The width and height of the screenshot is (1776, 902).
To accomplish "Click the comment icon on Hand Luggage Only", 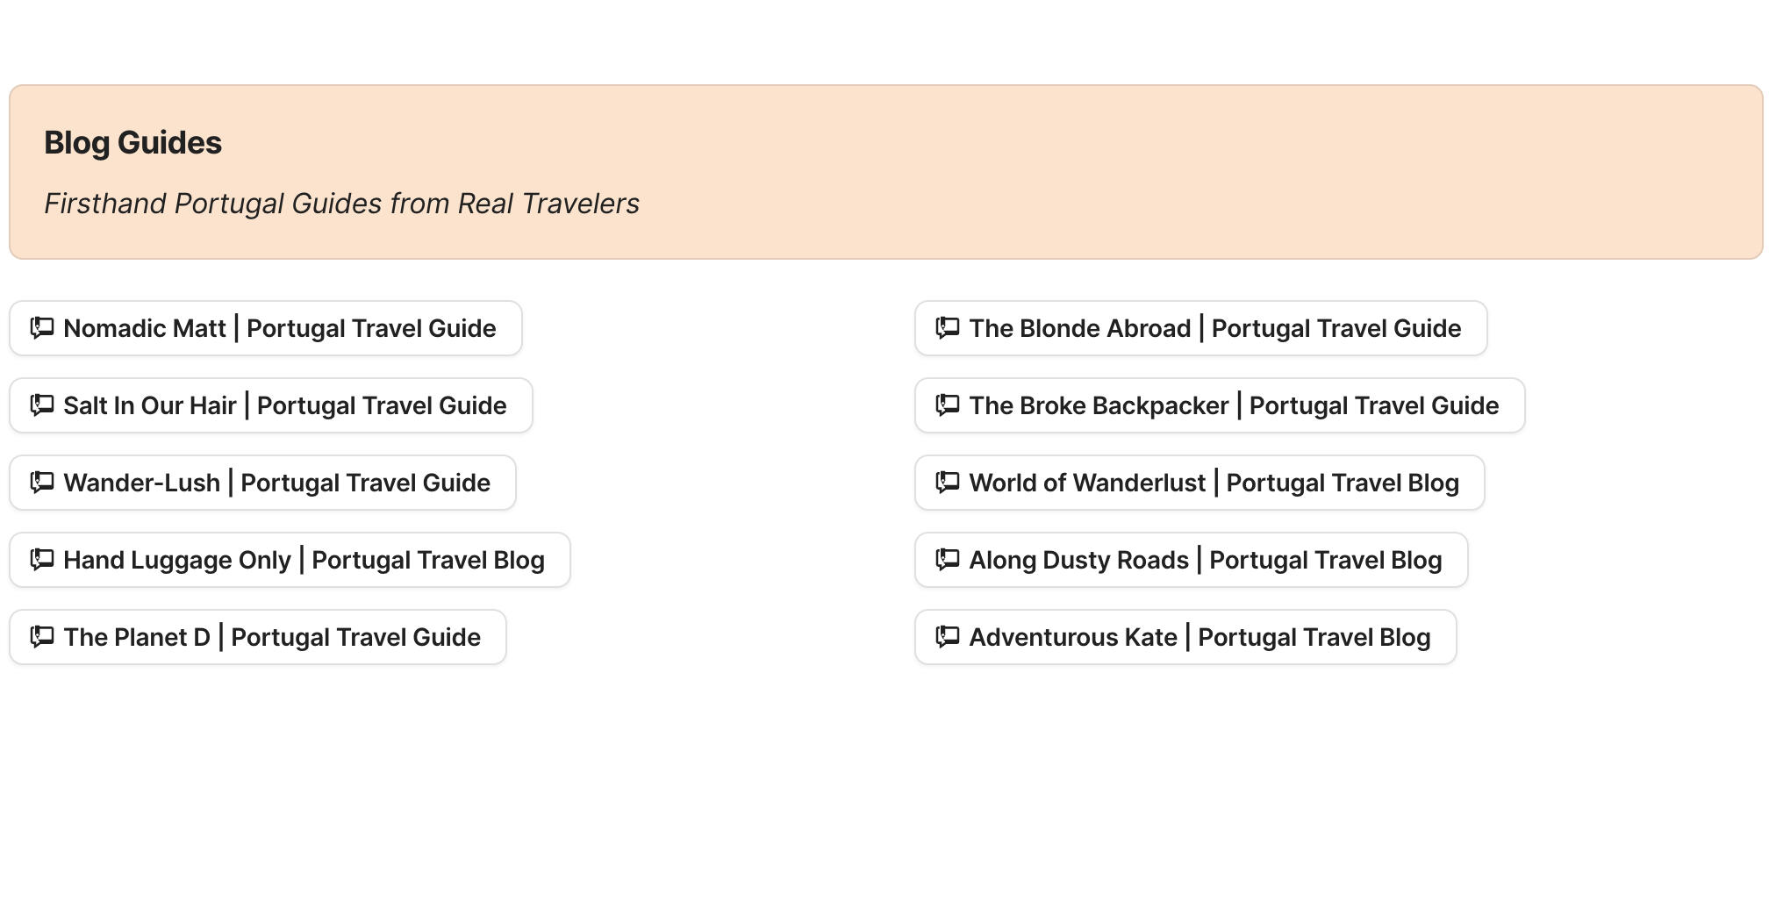I will (42, 560).
